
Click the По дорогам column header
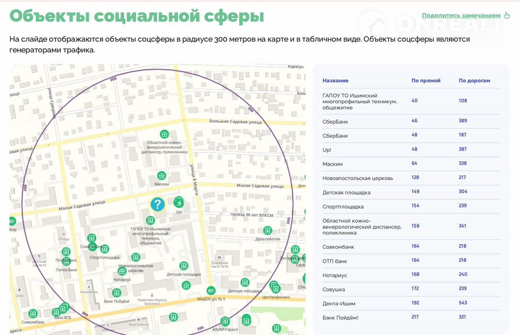pyautogui.click(x=474, y=81)
